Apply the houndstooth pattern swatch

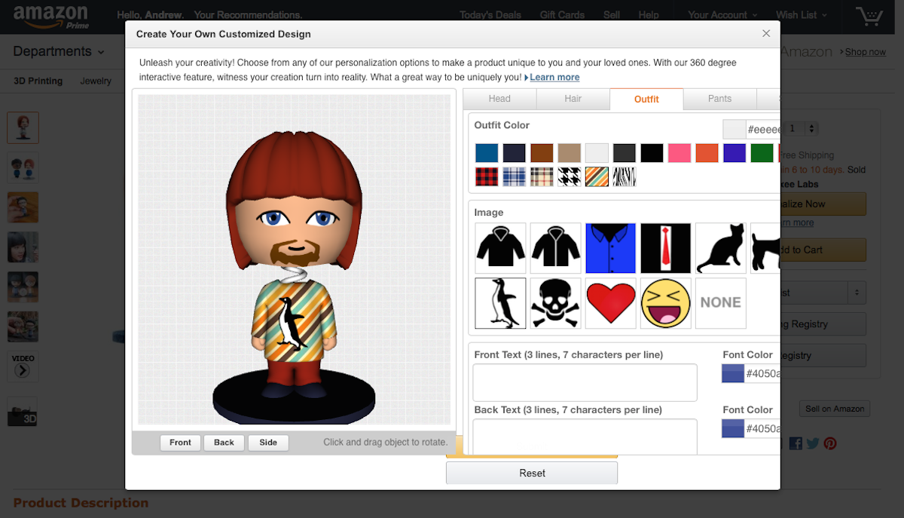click(x=570, y=177)
